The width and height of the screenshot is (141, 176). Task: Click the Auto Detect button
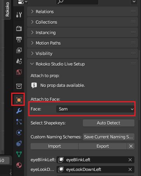108,123
